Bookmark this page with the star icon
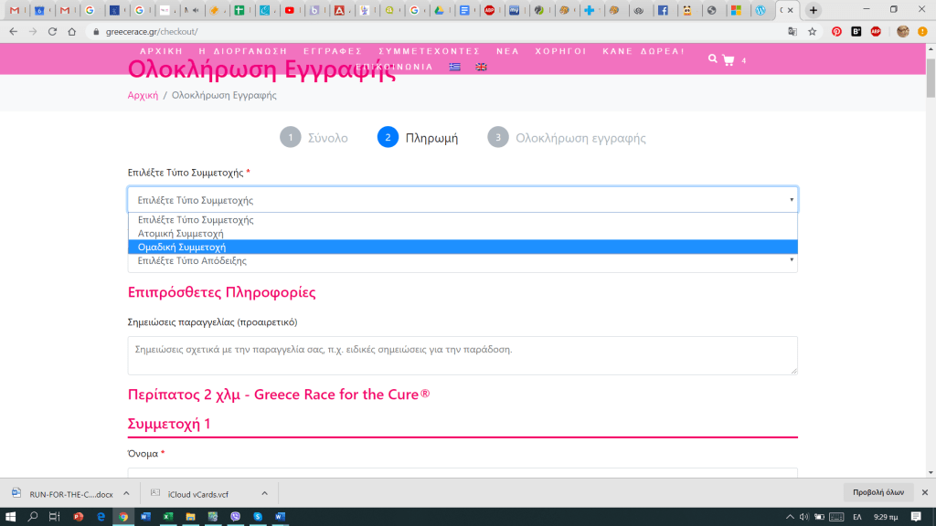The height and width of the screenshot is (526, 936). click(x=813, y=31)
